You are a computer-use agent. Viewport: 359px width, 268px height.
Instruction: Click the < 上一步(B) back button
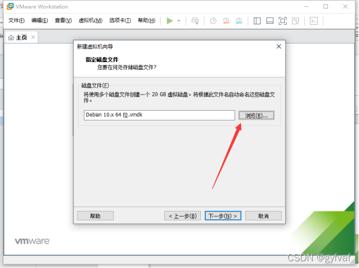click(x=182, y=216)
